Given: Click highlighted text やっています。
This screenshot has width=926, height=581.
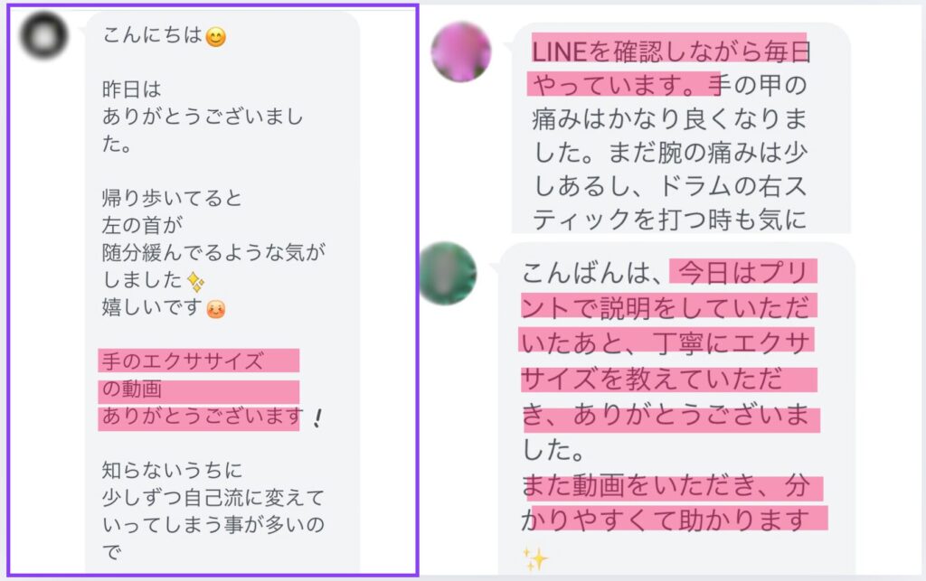Looking at the screenshot, I should coord(620,85).
